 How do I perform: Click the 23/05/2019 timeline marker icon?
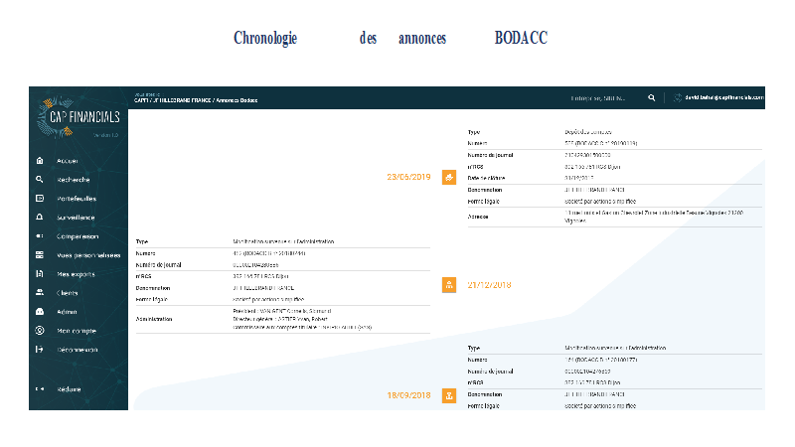448,177
